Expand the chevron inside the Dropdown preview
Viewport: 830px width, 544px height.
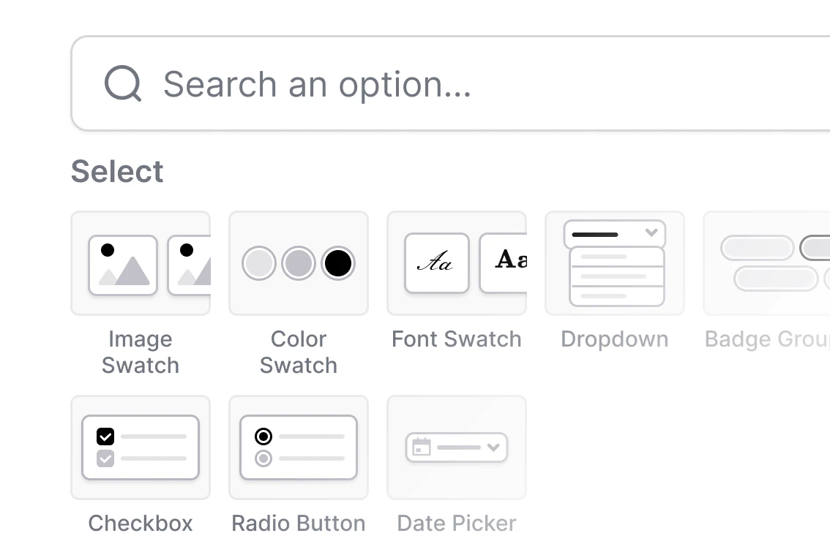coord(651,233)
